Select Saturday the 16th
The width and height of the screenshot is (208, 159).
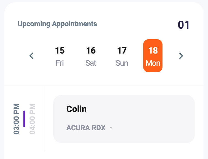[91, 56]
